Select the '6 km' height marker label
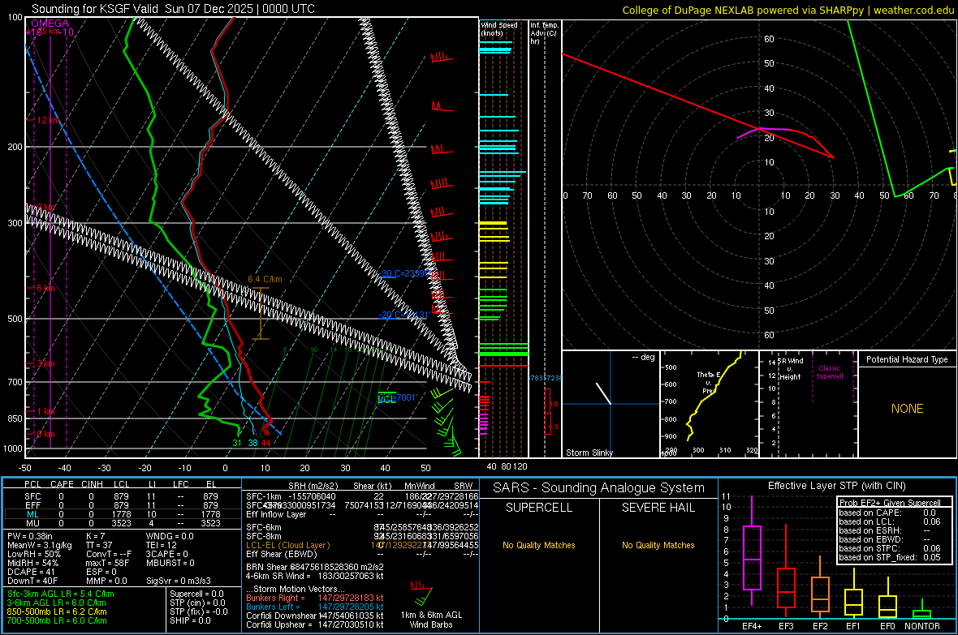958x635 pixels. point(45,288)
